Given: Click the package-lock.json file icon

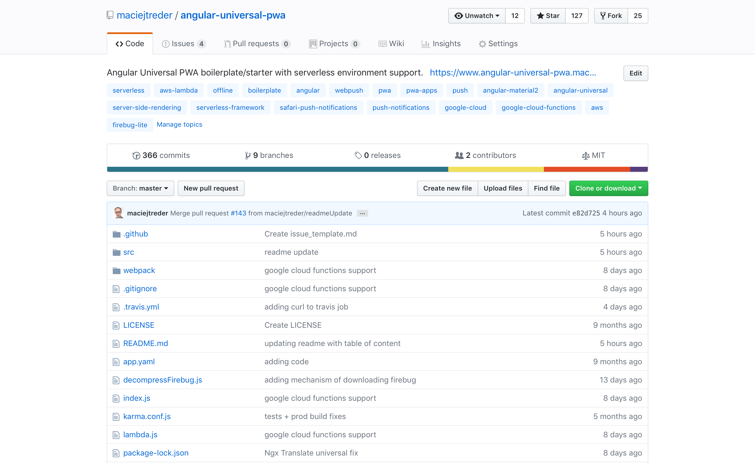Looking at the screenshot, I should click(116, 453).
